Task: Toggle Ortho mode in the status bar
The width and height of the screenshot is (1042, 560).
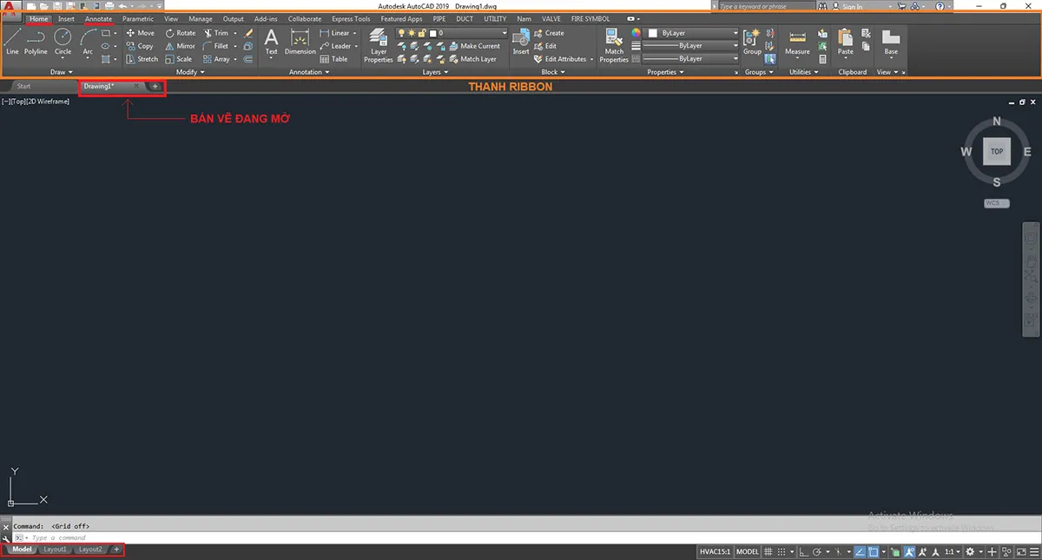Action: point(802,551)
